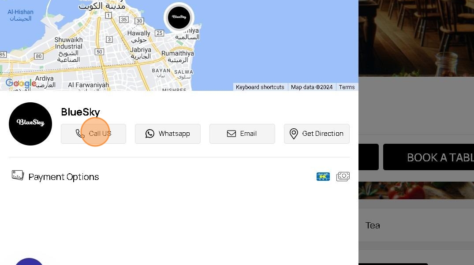Click the Google logo on map
Viewport: 474px width, 265px height.
21,84
